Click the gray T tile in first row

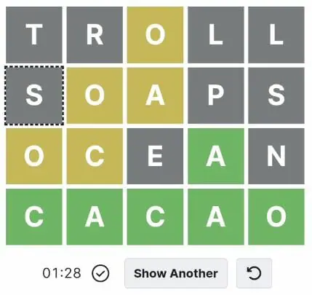pyautogui.click(x=34, y=35)
